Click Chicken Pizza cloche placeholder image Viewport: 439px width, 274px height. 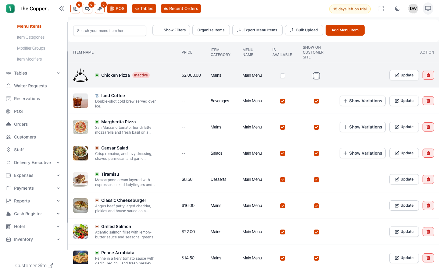[x=80, y=75]
